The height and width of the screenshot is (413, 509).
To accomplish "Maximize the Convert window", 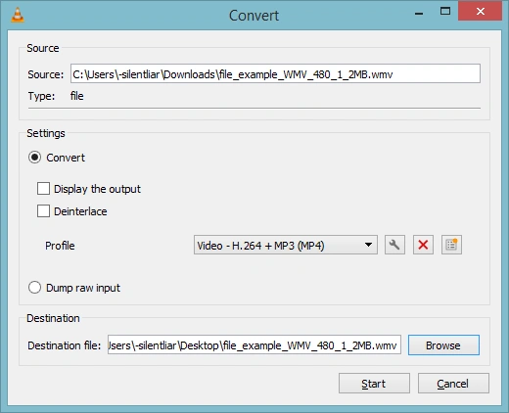I will (x=445, y=12).
